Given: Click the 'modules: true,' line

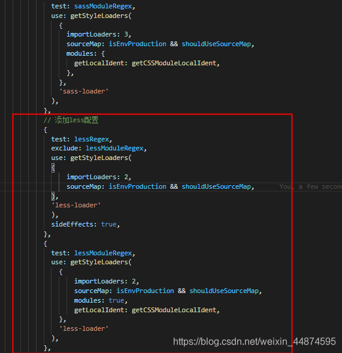Looking at the screenshot, I should [x=101, y=300].
